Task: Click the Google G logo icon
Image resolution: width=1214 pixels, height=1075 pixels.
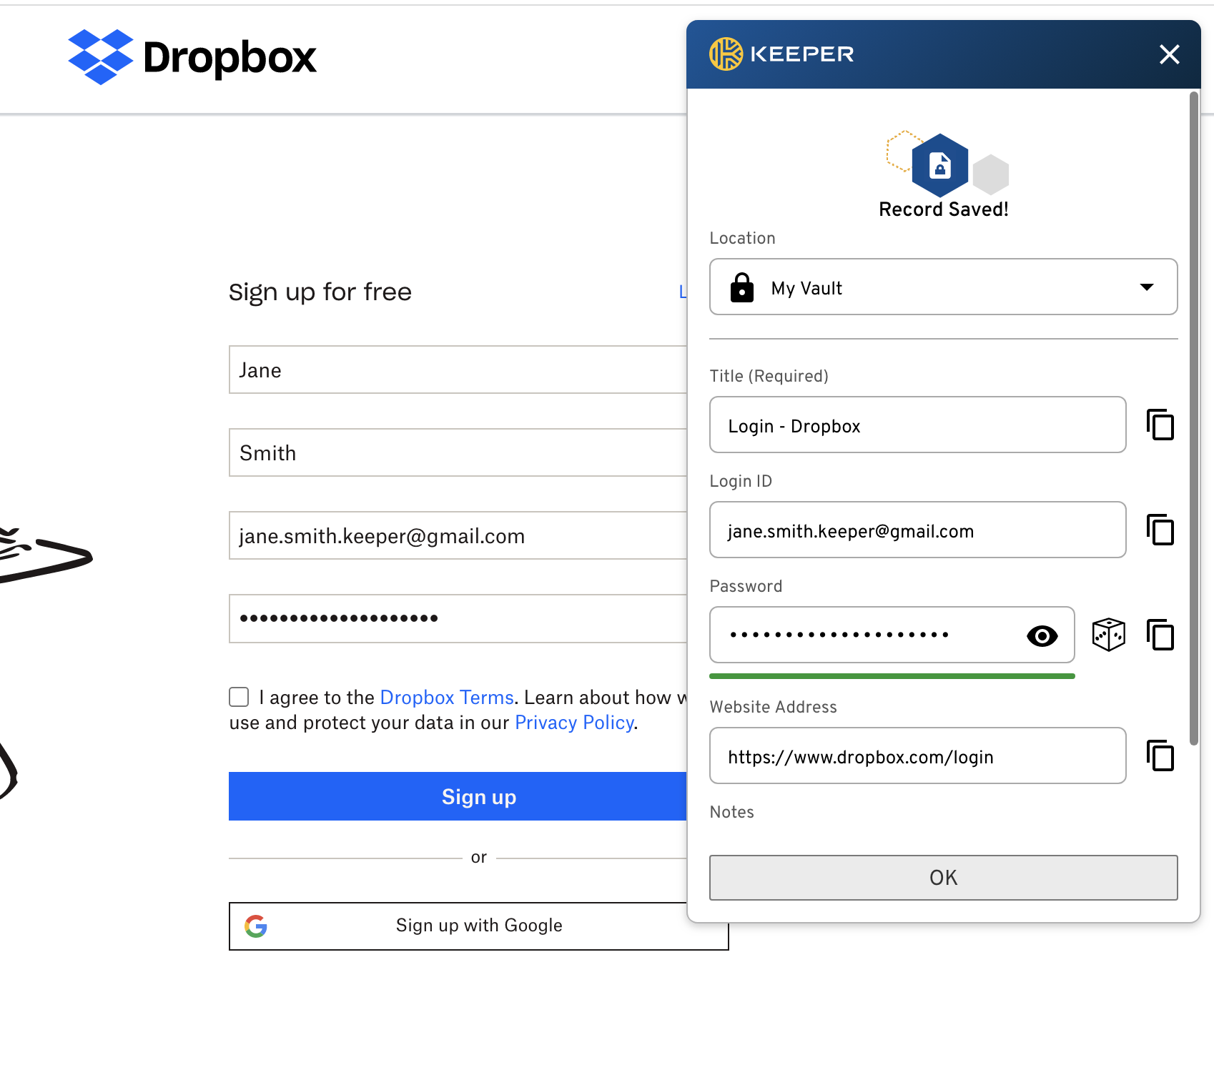Action: tap(256, 926)
